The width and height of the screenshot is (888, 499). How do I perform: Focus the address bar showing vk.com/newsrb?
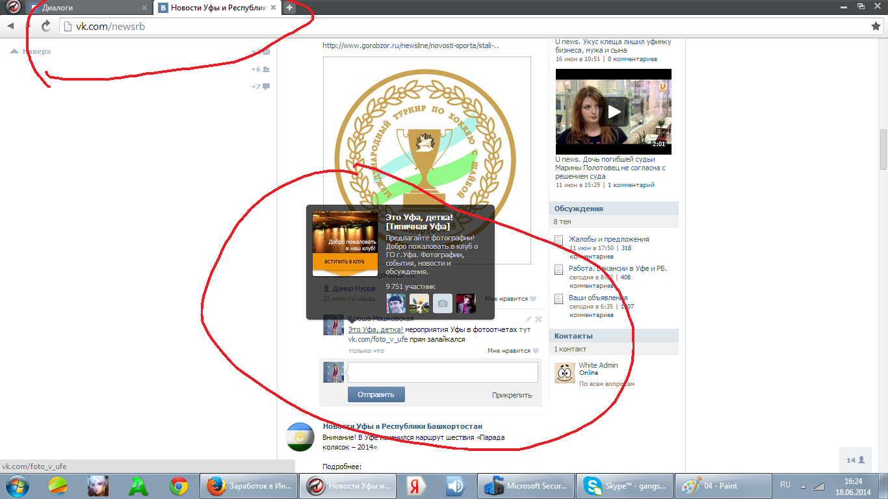[462, 26]
